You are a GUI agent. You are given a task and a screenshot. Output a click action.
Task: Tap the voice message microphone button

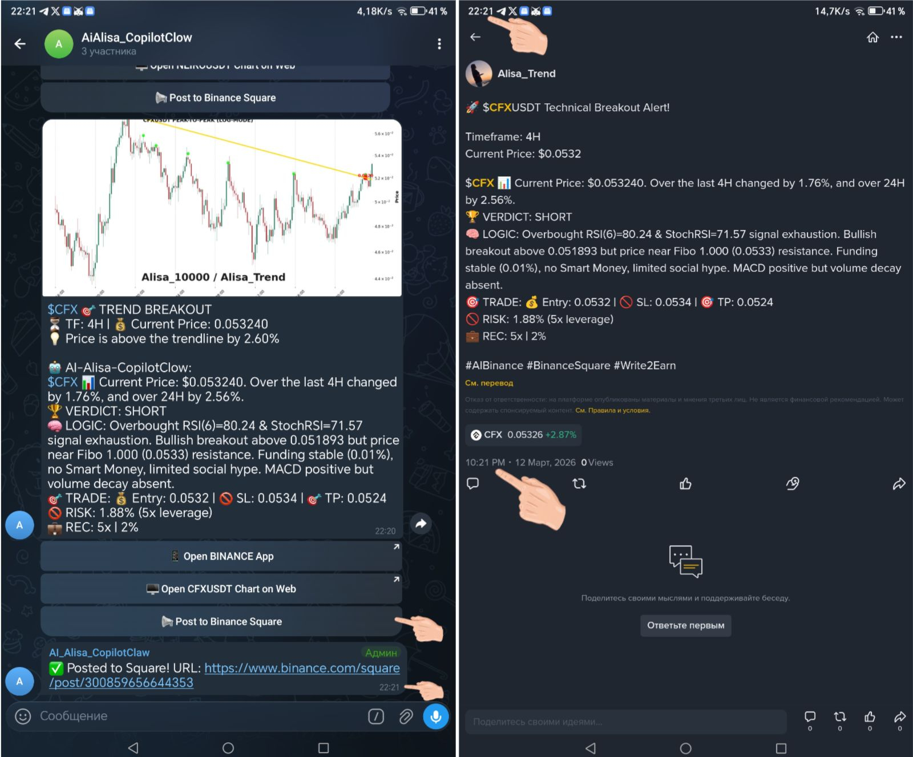(x=435, y=716)
